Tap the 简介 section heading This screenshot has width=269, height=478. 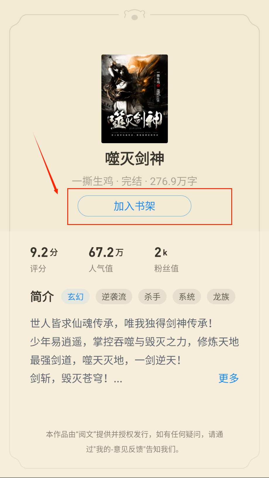[x=42, y=297]
